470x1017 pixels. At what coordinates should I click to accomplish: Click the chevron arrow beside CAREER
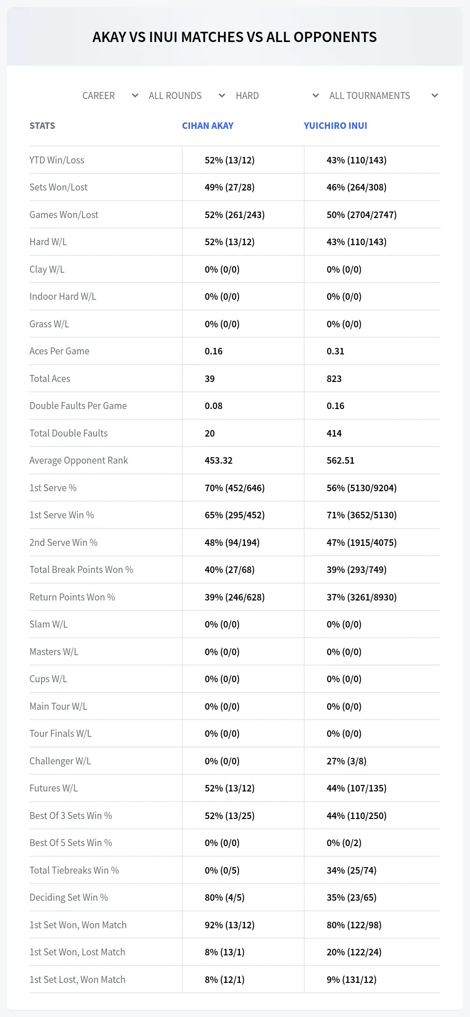135,96
